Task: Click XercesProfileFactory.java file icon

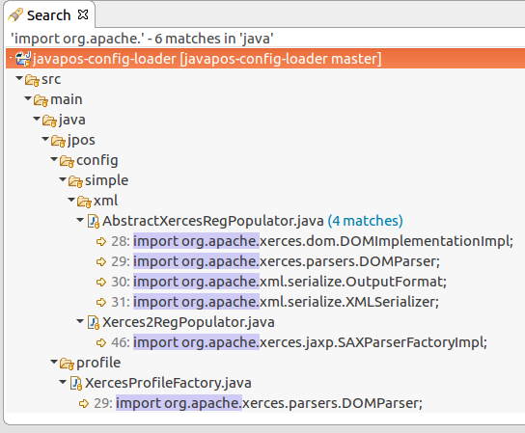Action: click(76, 384)
